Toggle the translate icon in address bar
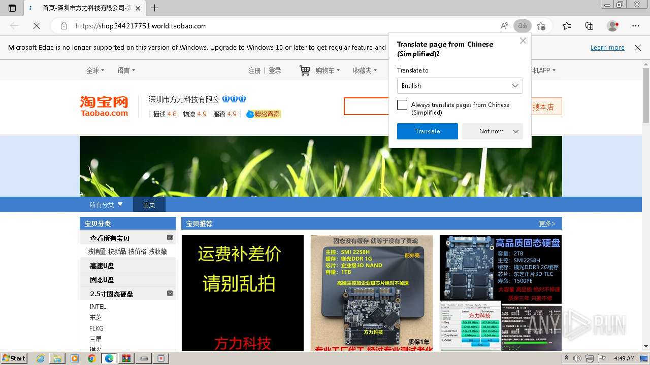The height and width of the screenshot is (365, 650). pyautogui.click(x=523, y=26)
